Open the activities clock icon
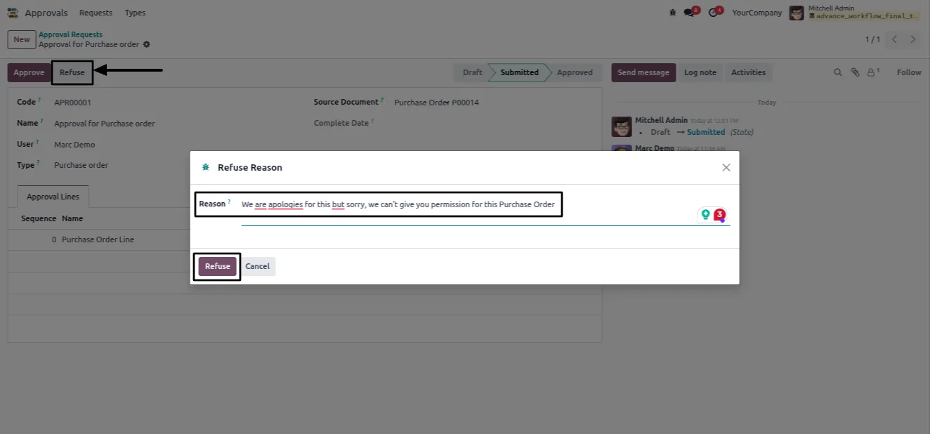 pos(714,13)
